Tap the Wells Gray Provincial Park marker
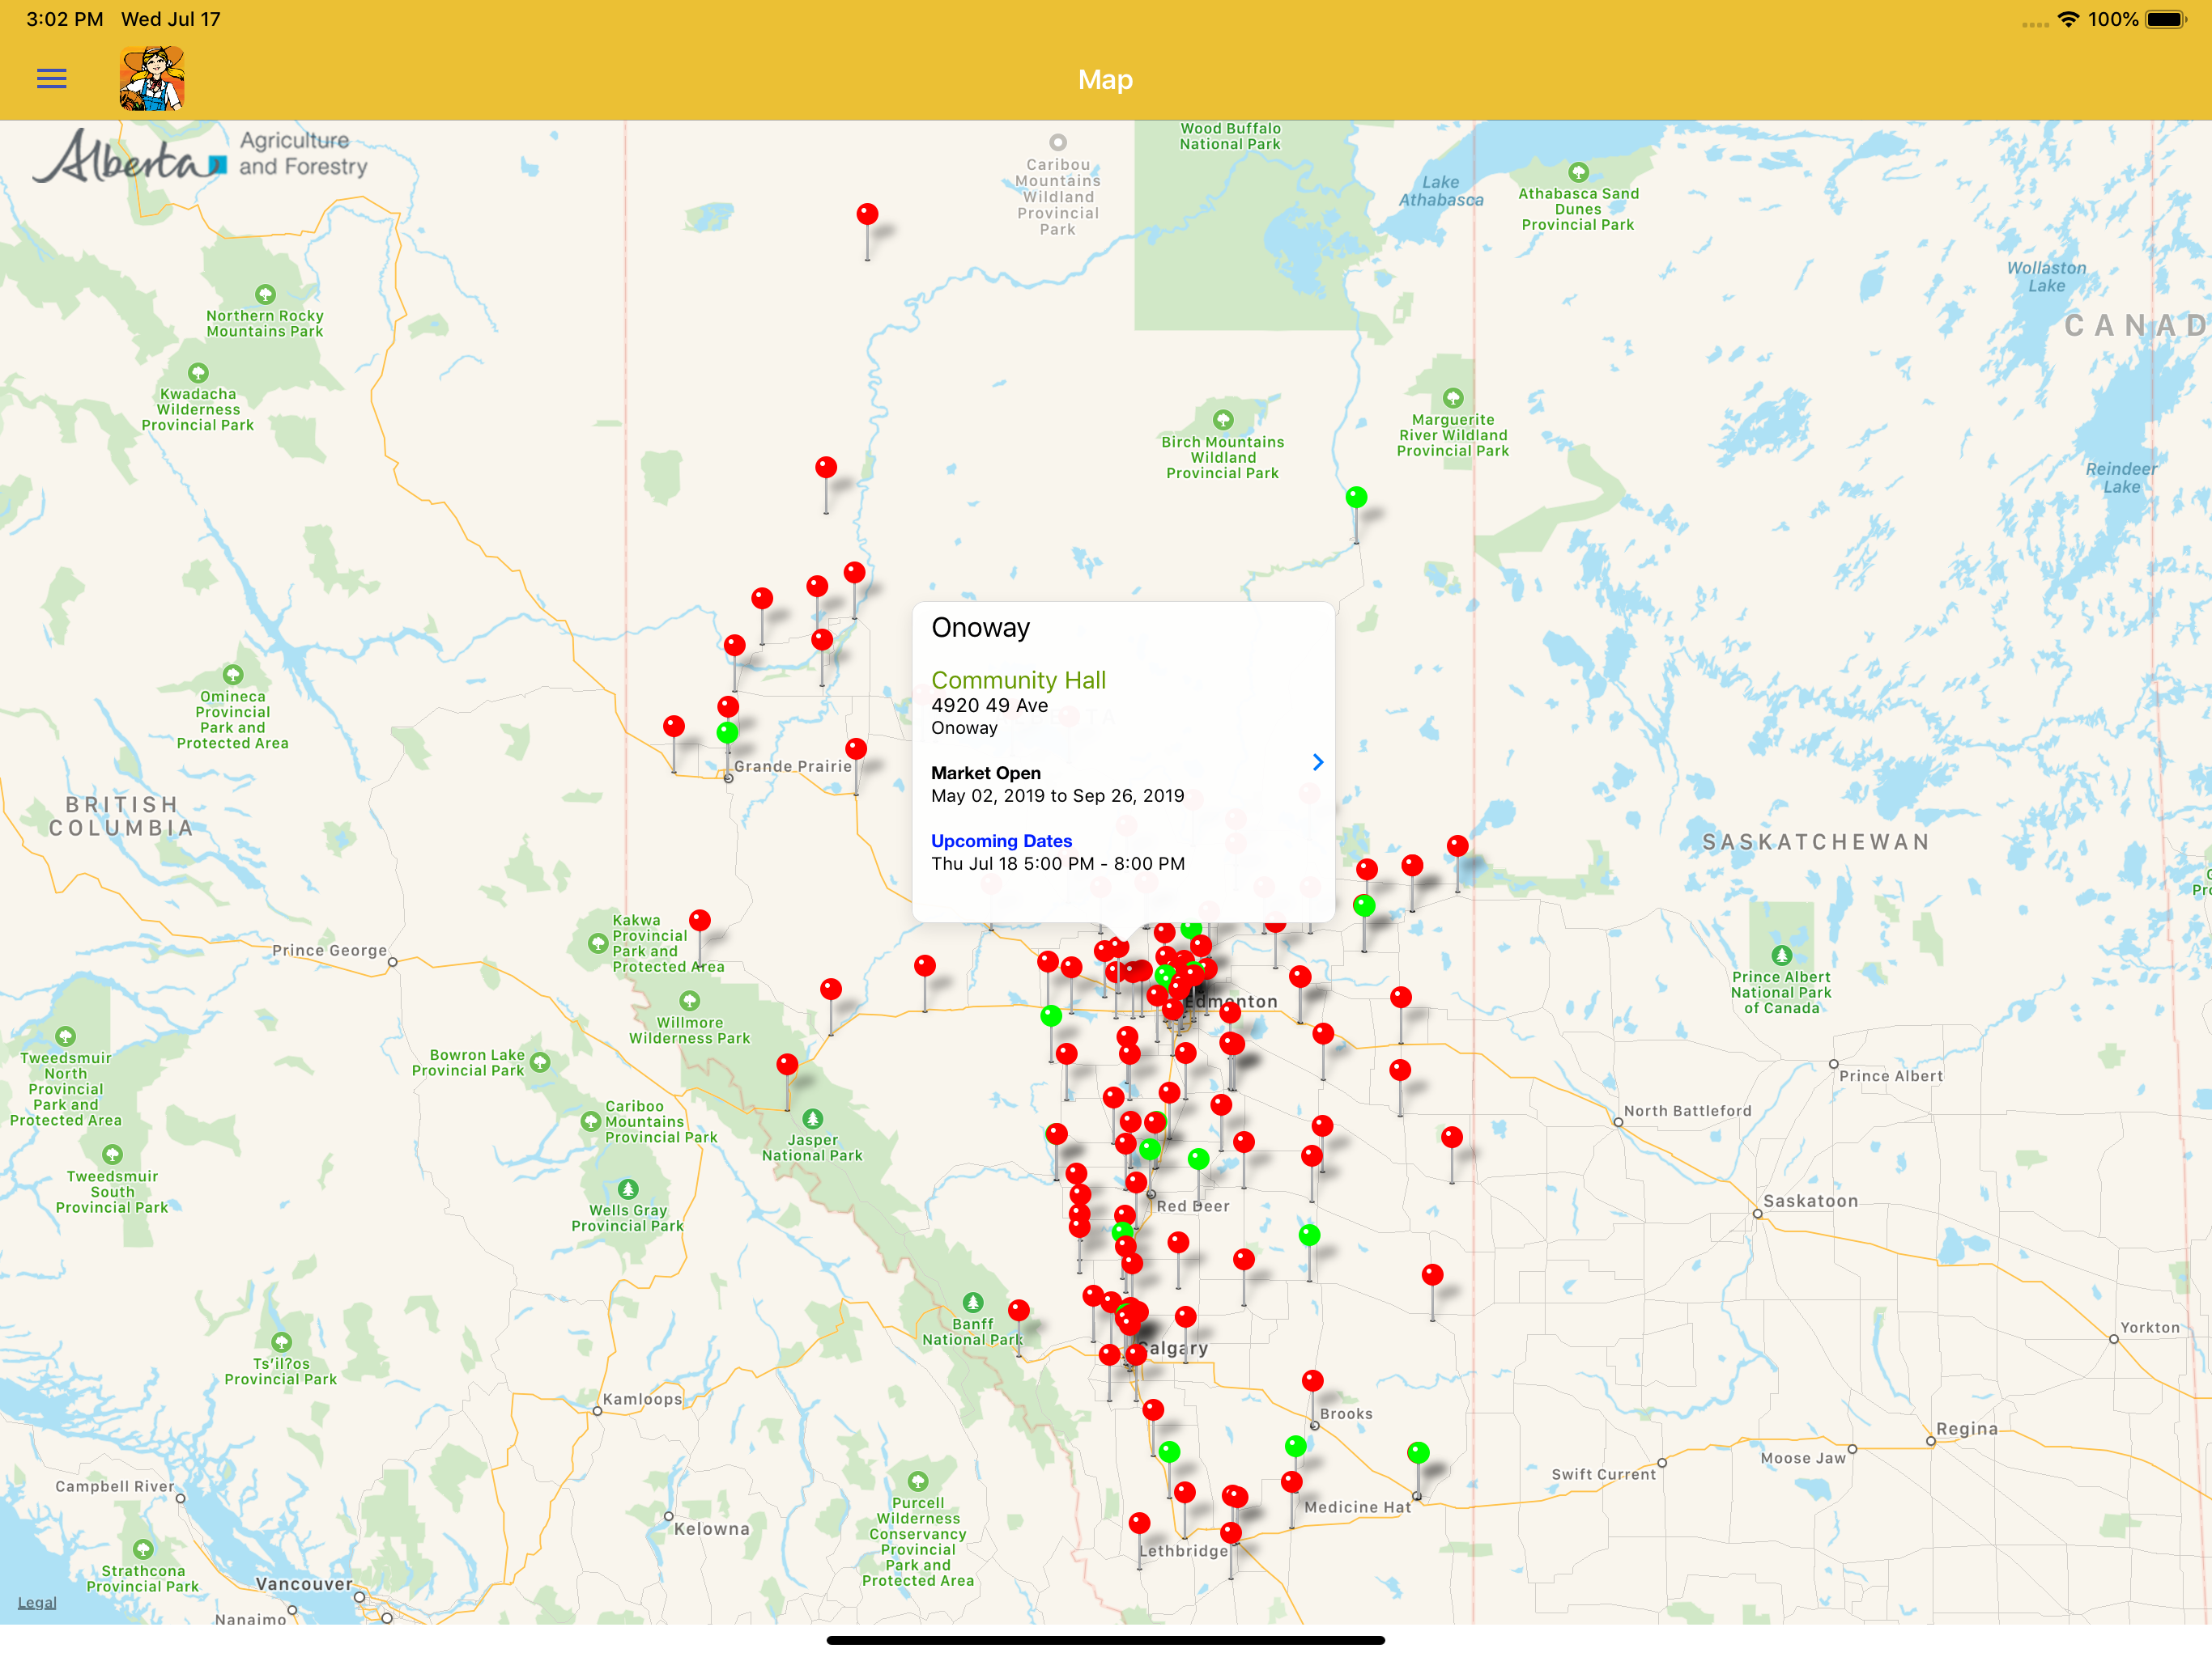The width and height of the screenshot is (2212, 1657). [628, 1189]
